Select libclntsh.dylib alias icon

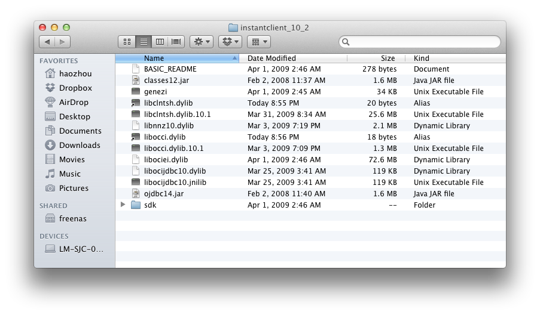pos(136,103)
